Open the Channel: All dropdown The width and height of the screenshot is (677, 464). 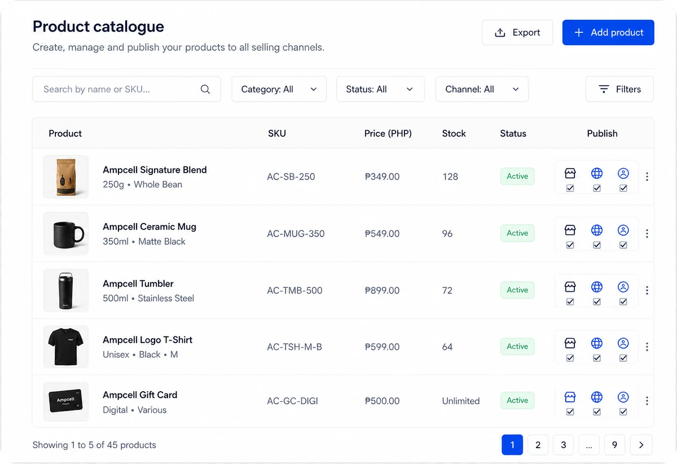(x=482, y=89)
